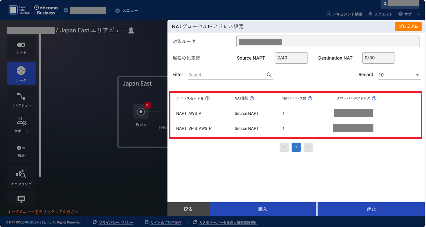The image size is (426, 227).
Task: Click the search magnifier in Filter field
Action: tap(269, 75)
